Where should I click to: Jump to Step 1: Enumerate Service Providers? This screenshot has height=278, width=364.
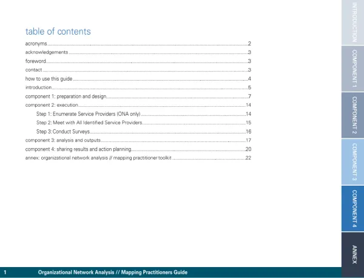point(144,114)
